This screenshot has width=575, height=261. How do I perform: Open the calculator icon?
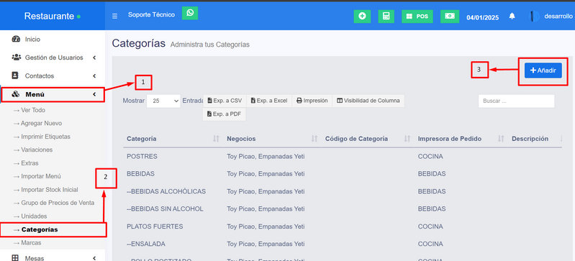point(386,16)
